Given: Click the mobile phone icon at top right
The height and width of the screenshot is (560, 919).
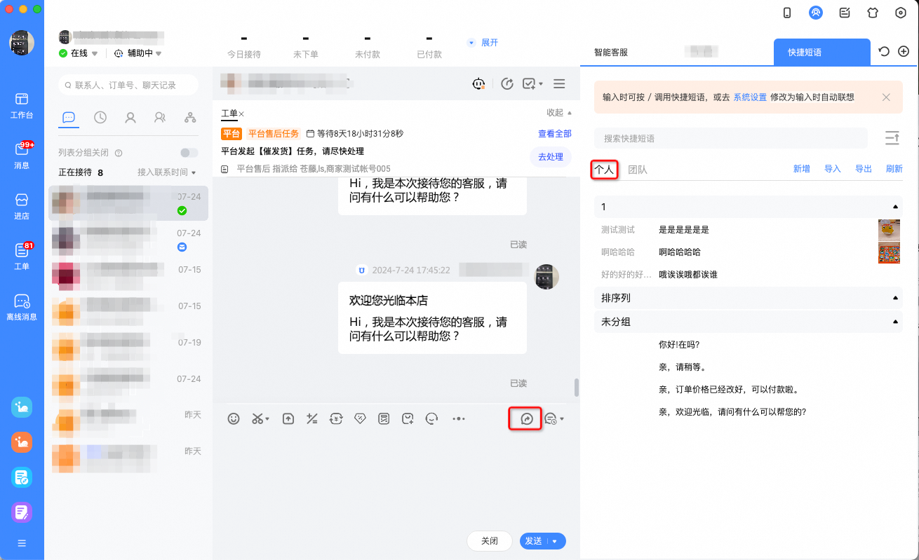Looking at the screenshot, I should tap(787, 12).
